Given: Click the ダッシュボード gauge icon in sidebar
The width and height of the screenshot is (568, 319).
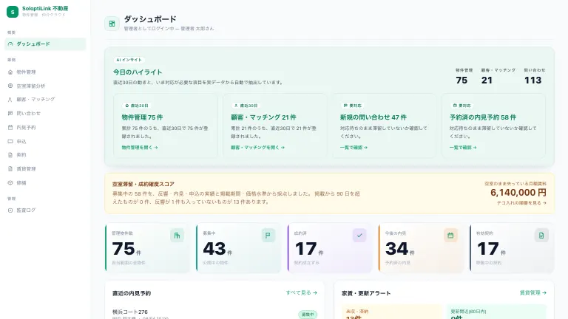Looking at the screenshot, I should coord(10,44).
